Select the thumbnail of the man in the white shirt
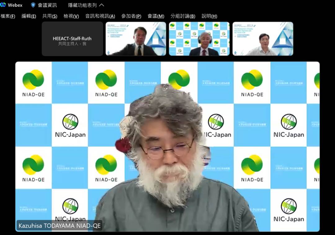This screenshot has width=335, height=235. pyautogui.click(x=263, y=39)
